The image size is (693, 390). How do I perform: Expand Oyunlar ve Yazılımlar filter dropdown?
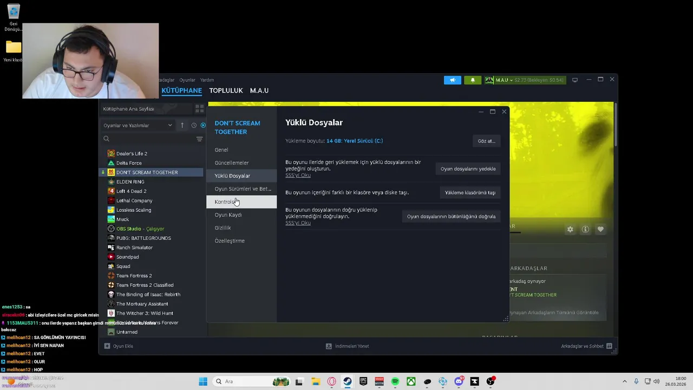tap(138, 125)
